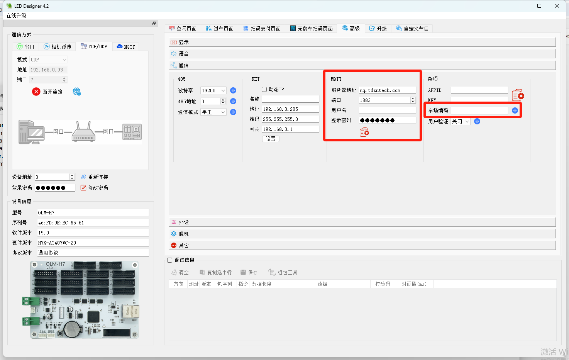Click the 设置 button under NET
The image size is (569, 360).
[271, 139]
